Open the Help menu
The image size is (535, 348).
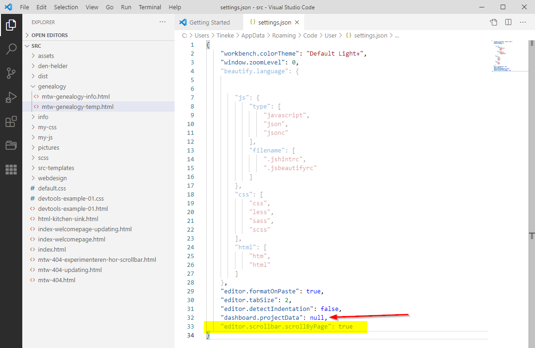(x=175, y=7)
